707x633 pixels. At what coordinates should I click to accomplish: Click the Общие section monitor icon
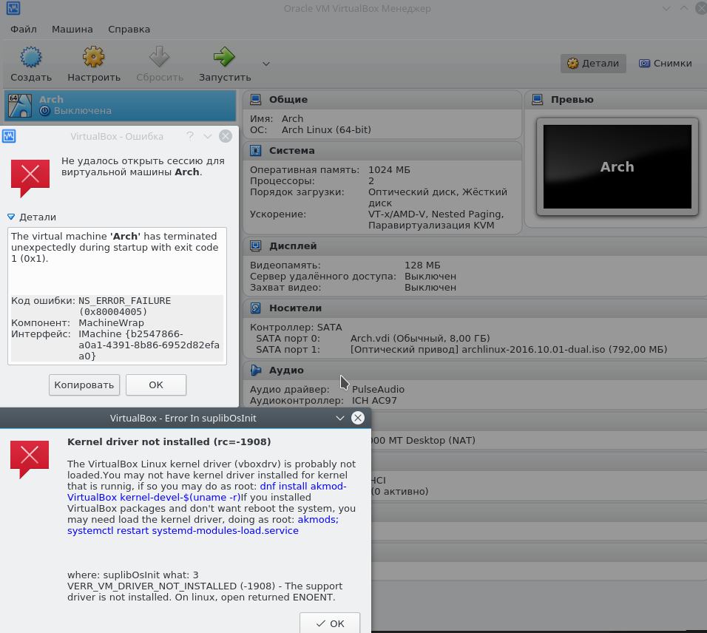(x=256, y=100)
